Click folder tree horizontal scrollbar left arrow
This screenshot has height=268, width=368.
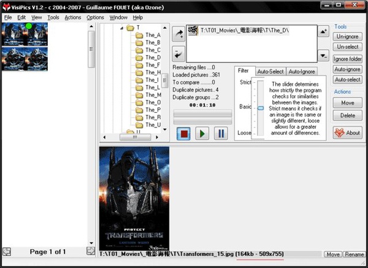tap(104, 137)
